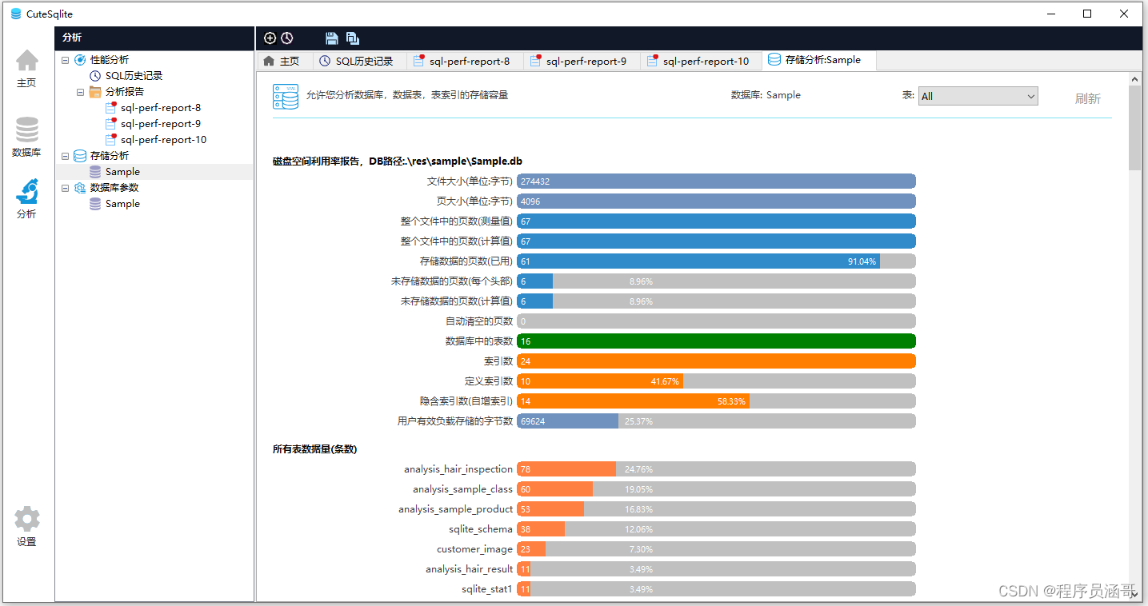The image size is (1148, 606).
Task: Click the 刷新 refresh button
Action: click(1087, 98)
